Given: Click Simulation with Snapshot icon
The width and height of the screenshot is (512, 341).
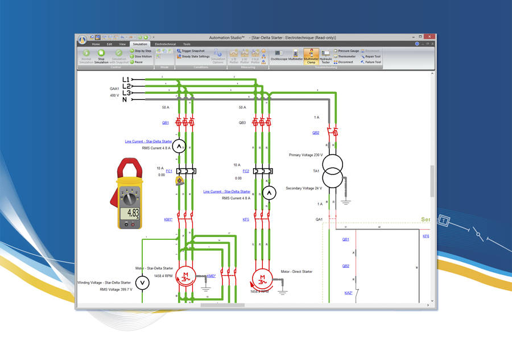Looking at the screenshot, I should pos(119,53).
